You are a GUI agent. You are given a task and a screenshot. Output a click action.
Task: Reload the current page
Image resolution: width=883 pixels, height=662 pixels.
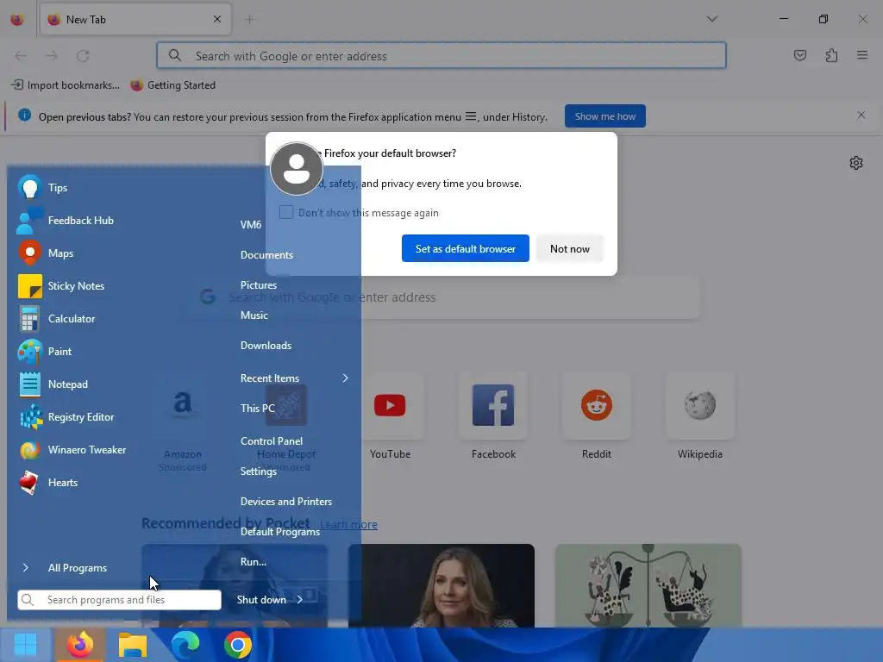pos(83,56)
